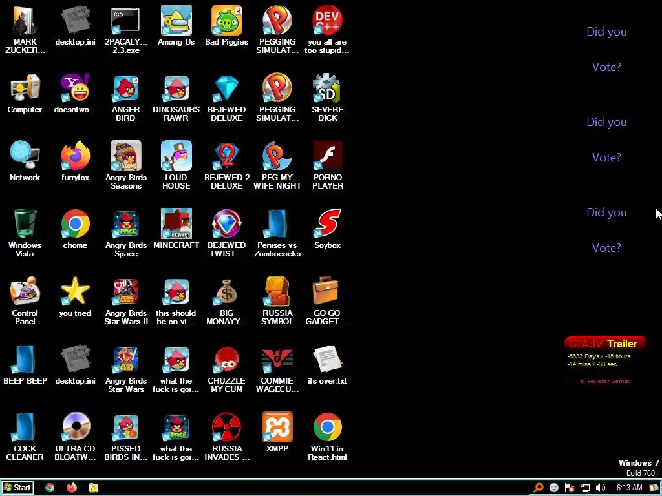
Task: Launch the furryfox Firefox shortcut
Action: [75, 161]
